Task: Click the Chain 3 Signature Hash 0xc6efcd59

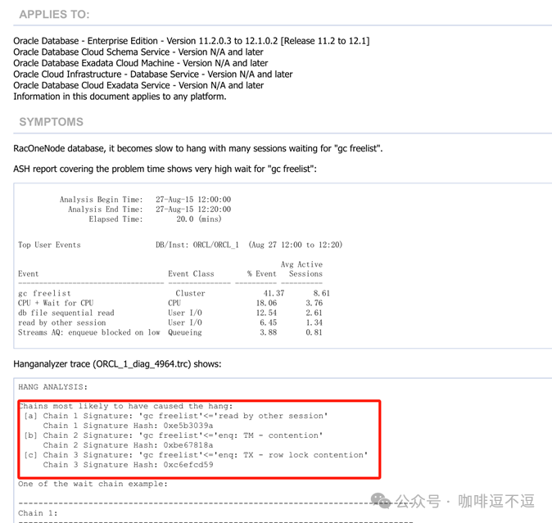Action: pos(128,466)
